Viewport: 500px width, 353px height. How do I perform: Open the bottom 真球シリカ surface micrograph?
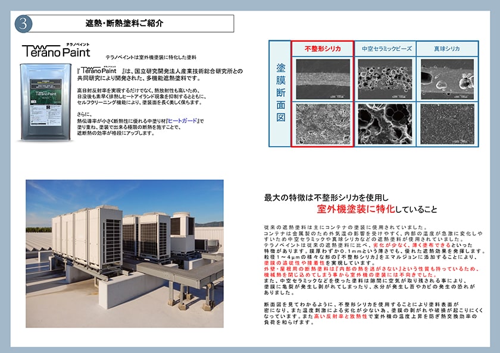click(447, 124)
